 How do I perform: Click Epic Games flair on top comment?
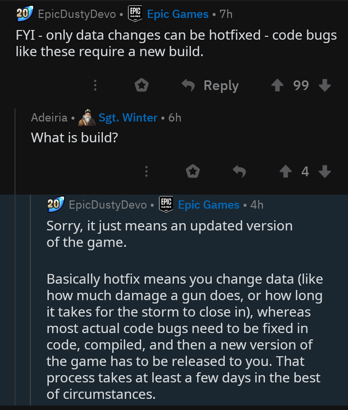click(178, 14)
